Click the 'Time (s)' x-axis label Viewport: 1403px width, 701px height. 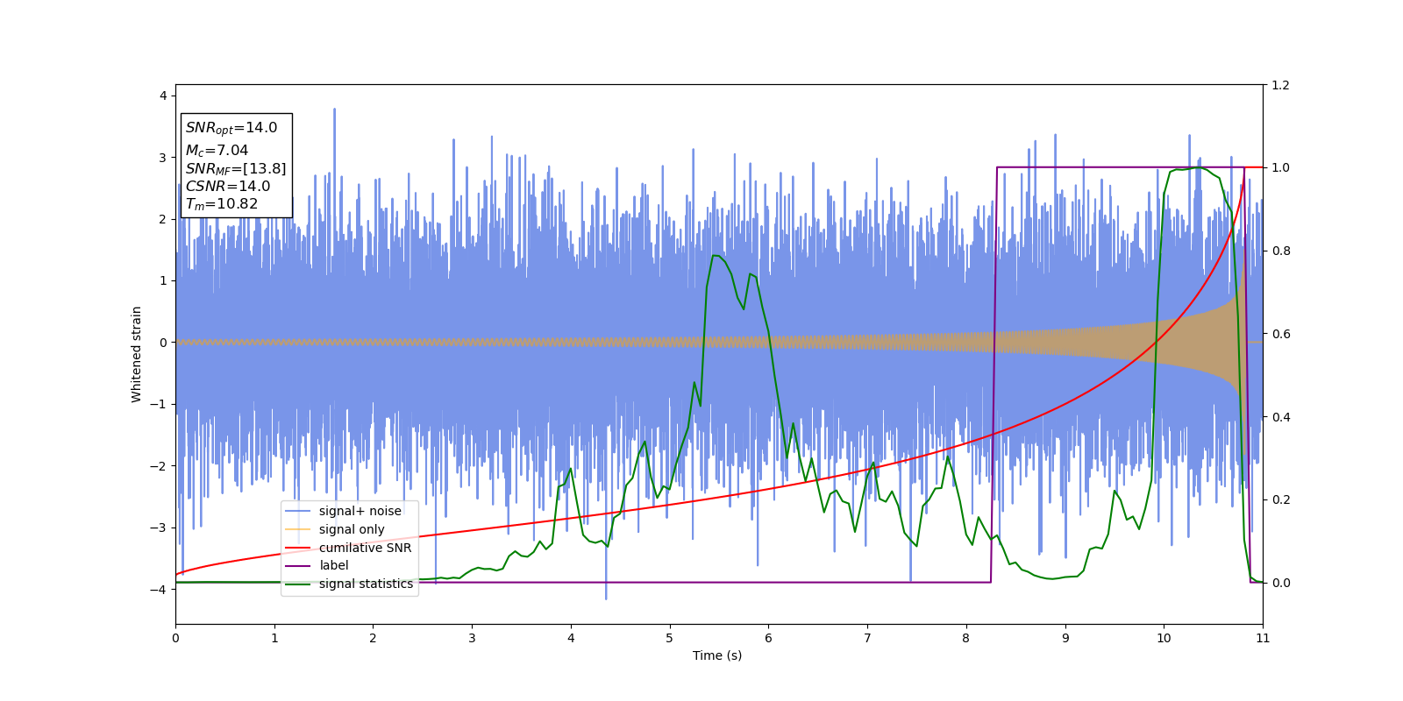[x=717, y=655]
